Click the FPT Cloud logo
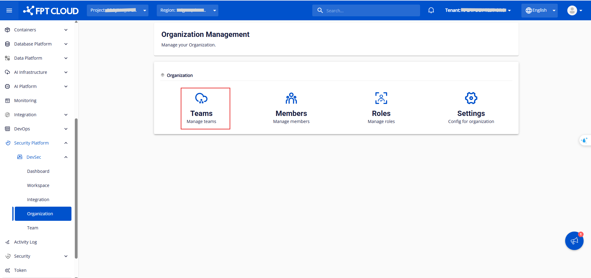The image size is (591, 278). click(51, 11)
